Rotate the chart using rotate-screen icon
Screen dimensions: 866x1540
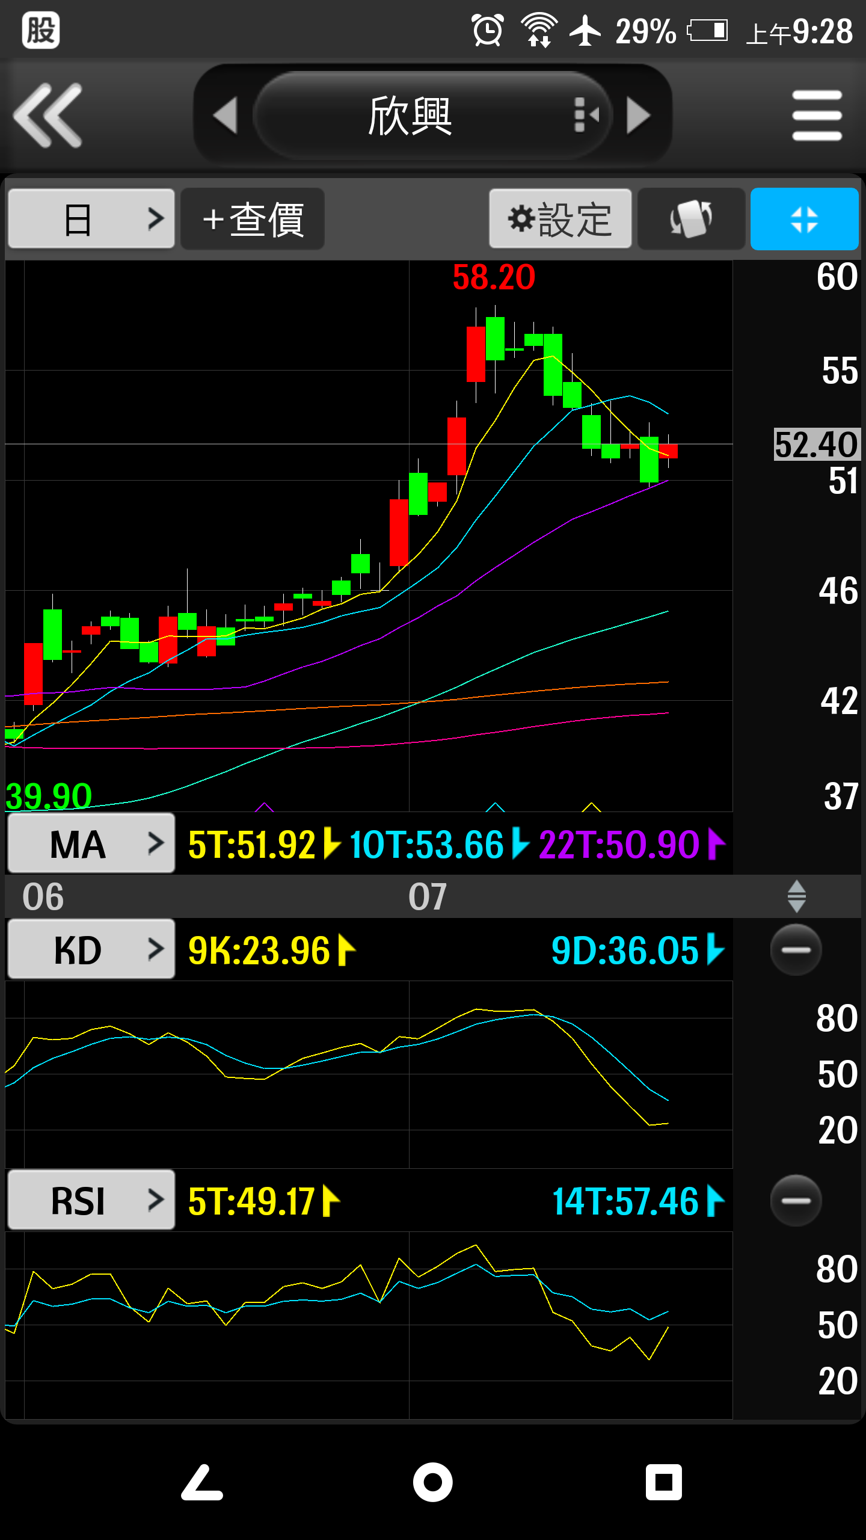(x=691, y=219)
